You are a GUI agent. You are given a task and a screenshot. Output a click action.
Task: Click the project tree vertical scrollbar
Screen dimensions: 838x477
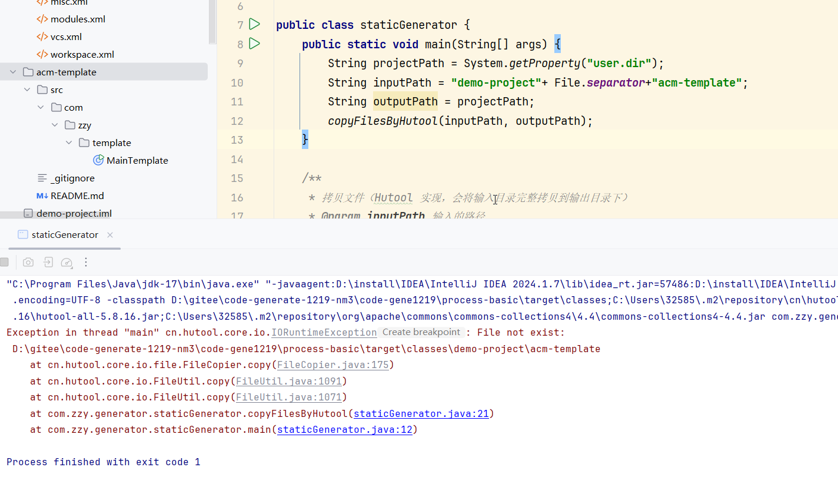212,22
